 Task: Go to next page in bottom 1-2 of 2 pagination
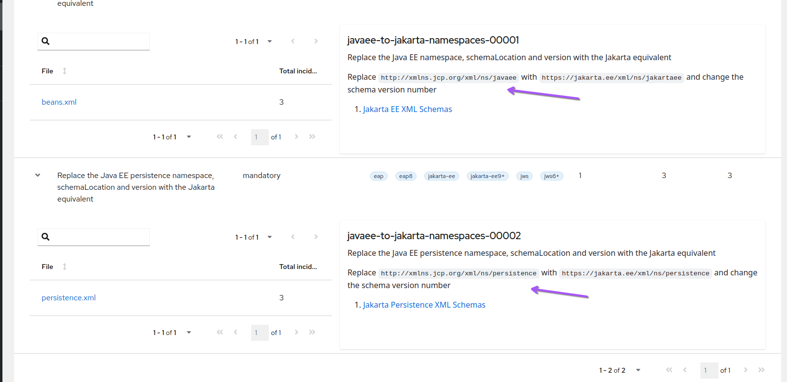point(745,370)
